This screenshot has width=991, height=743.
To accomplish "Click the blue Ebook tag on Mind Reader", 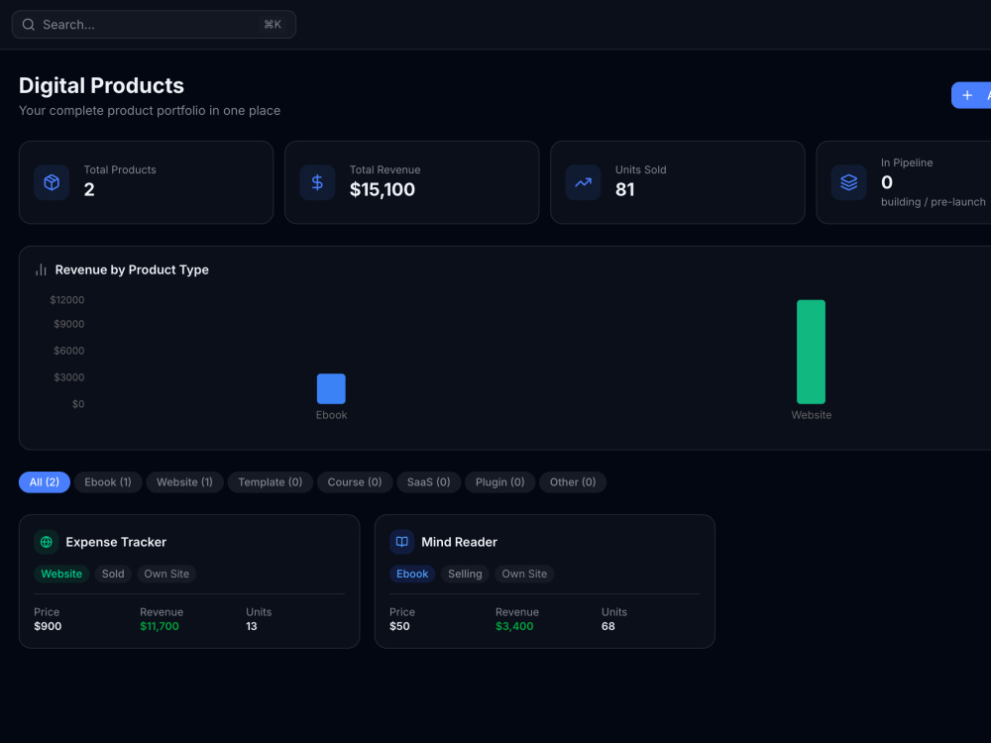I will pyautogui.click(x=412, y=574).
